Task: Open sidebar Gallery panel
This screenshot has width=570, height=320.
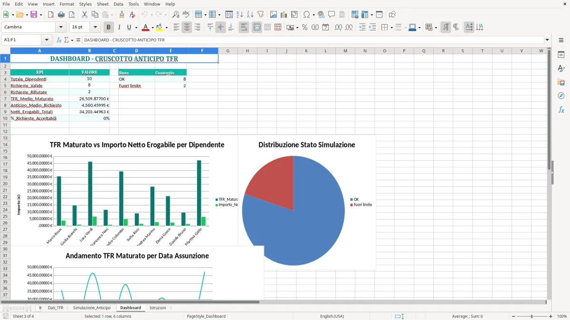Action: point(561,82)
